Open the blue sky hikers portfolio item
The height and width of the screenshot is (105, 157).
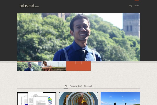click(x=120, y=98)
